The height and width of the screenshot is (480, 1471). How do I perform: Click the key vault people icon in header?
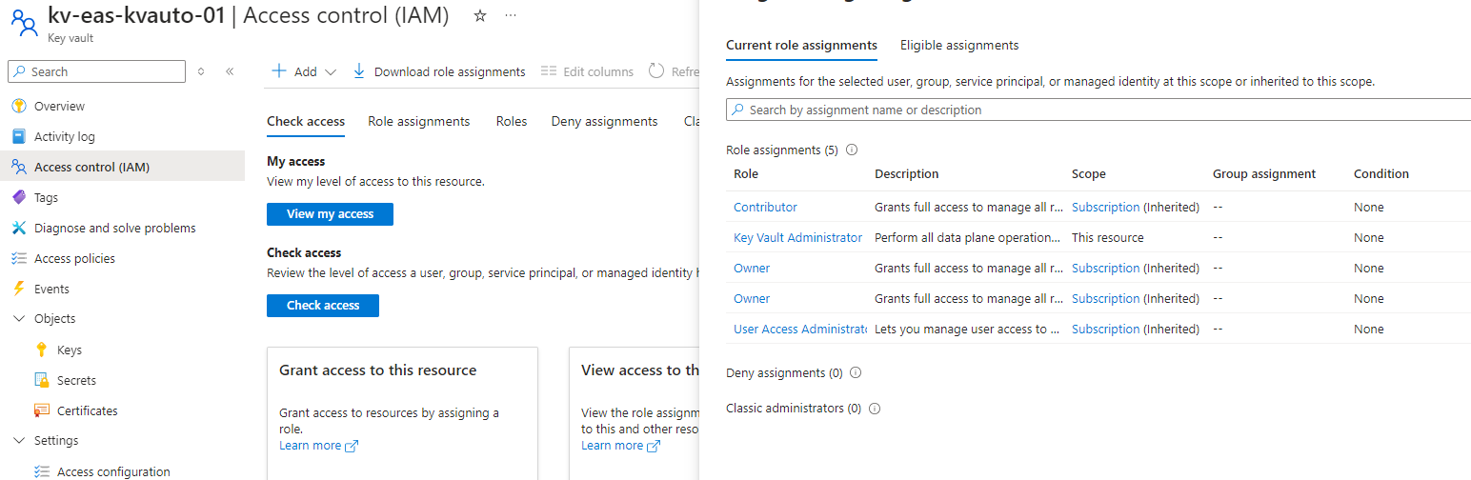point(24,23)
